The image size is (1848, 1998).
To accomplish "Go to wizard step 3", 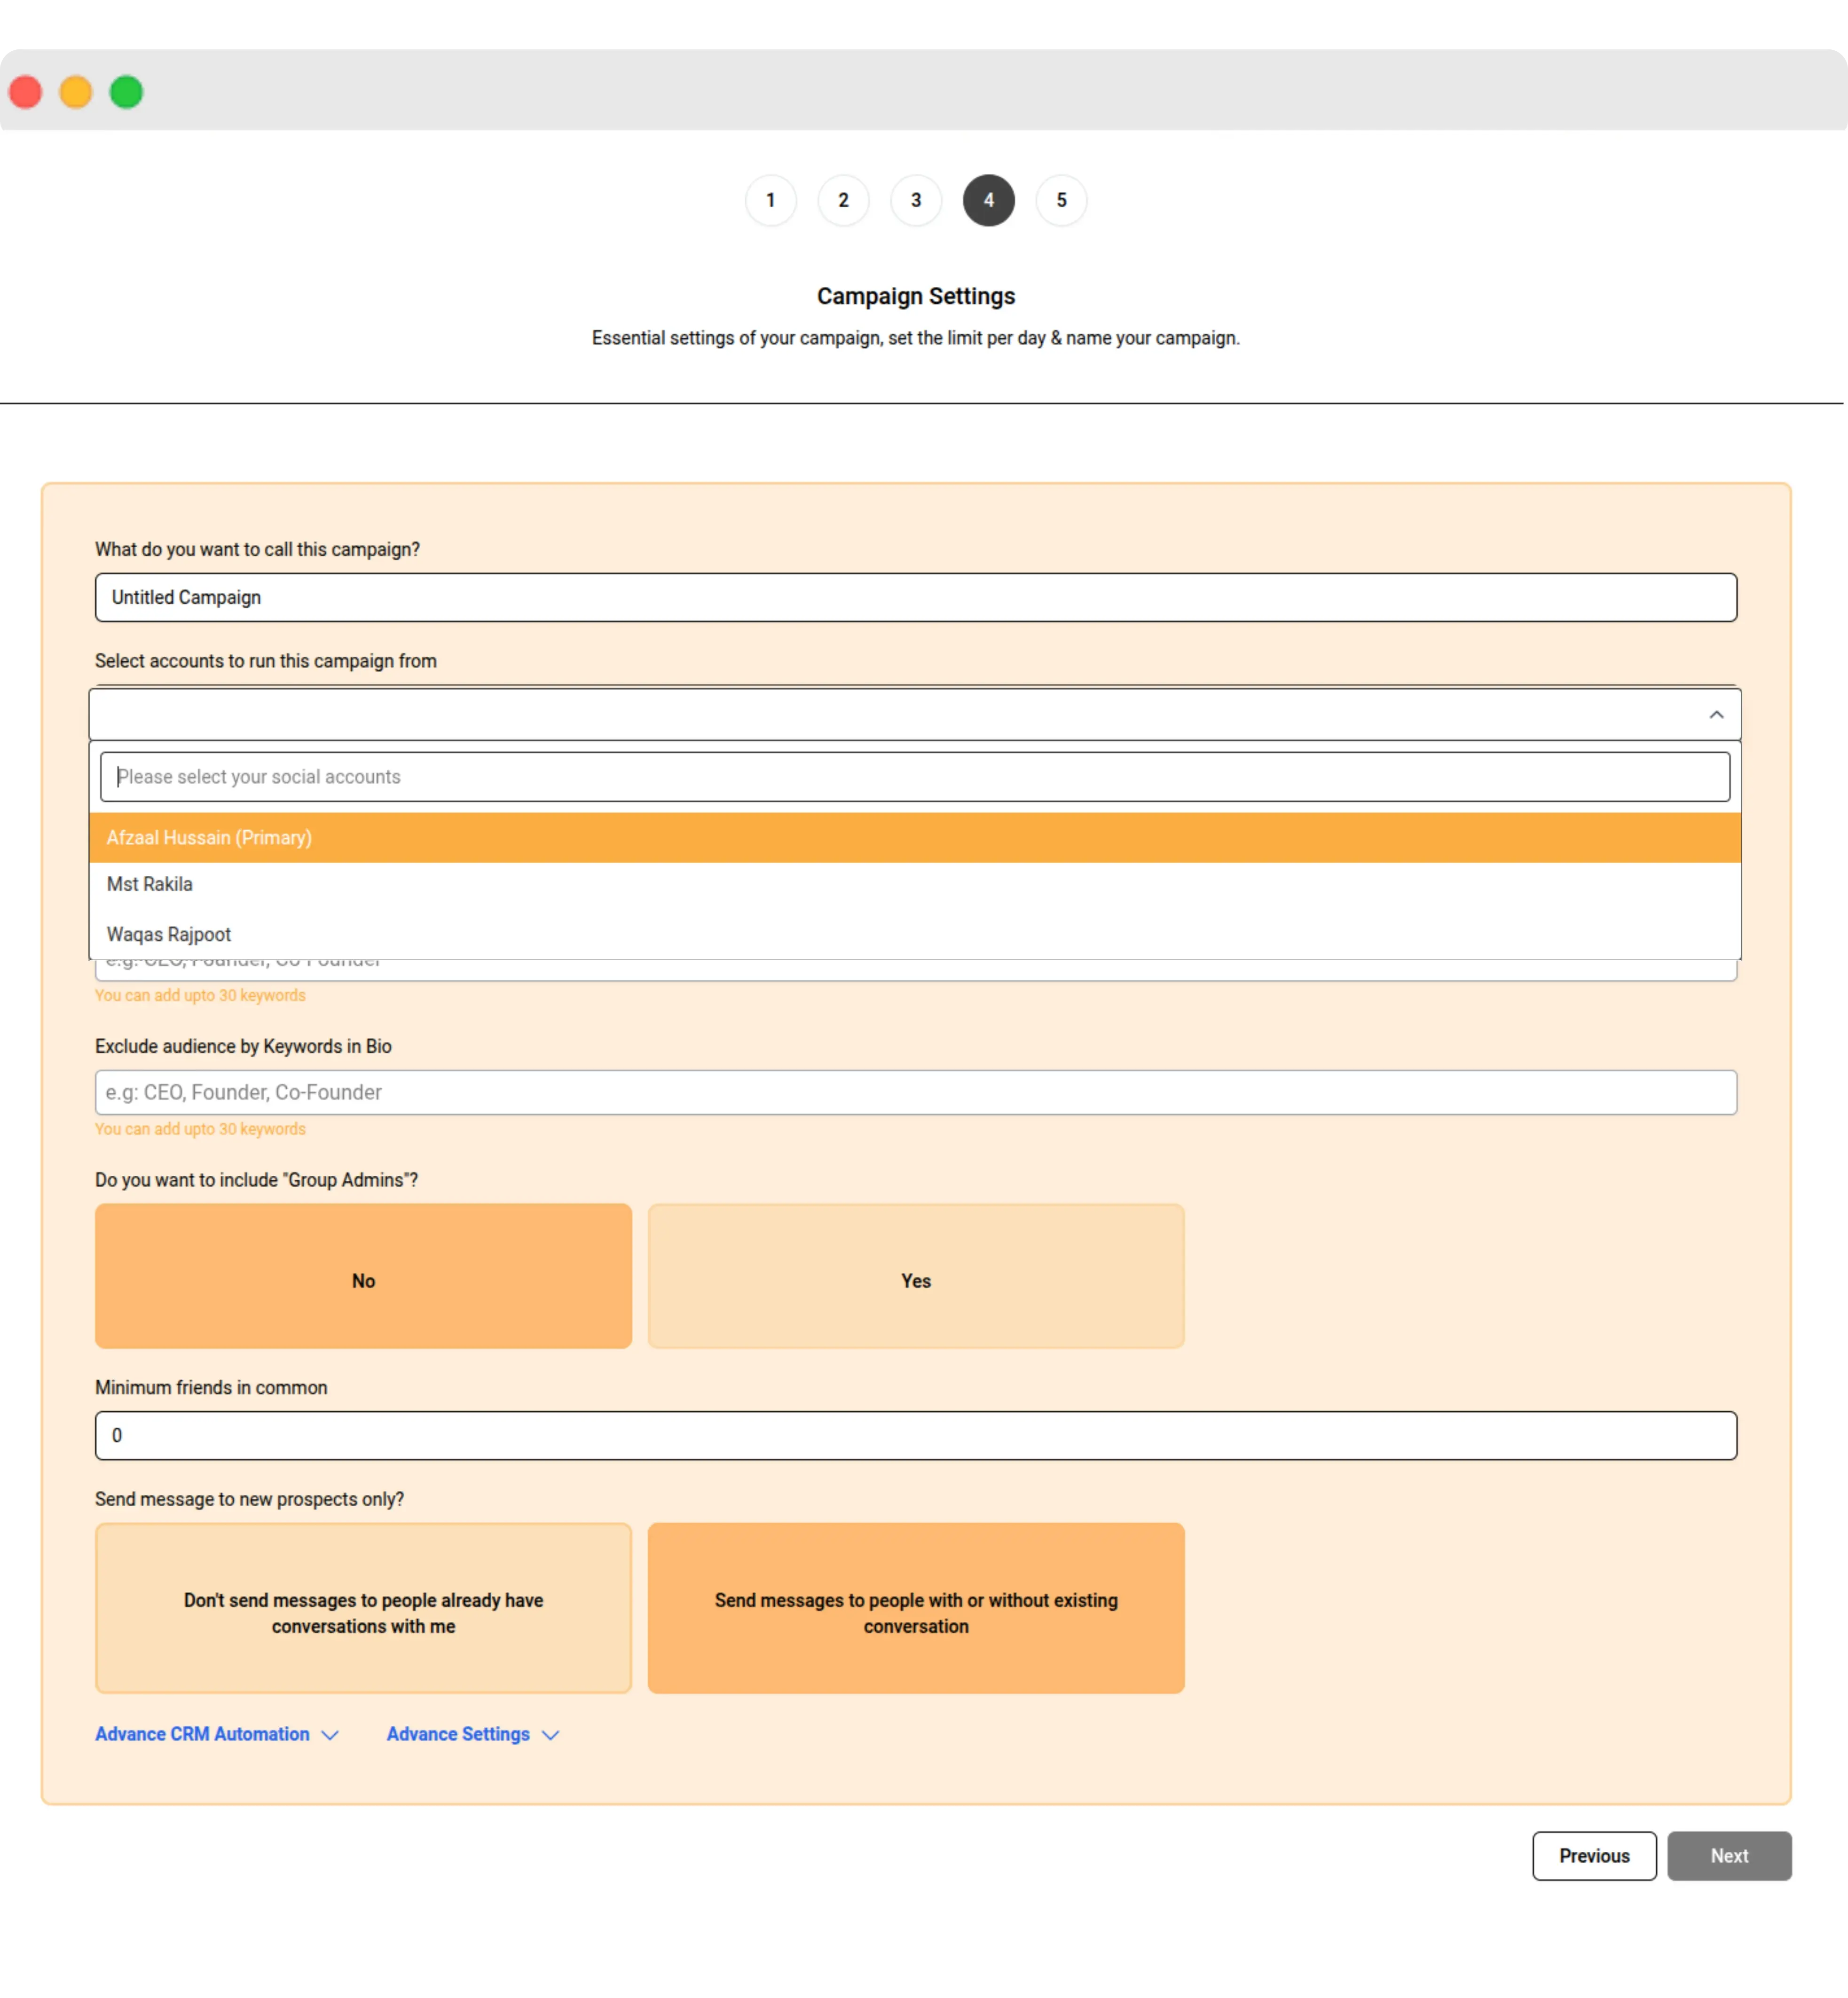I will pos(916,200).
